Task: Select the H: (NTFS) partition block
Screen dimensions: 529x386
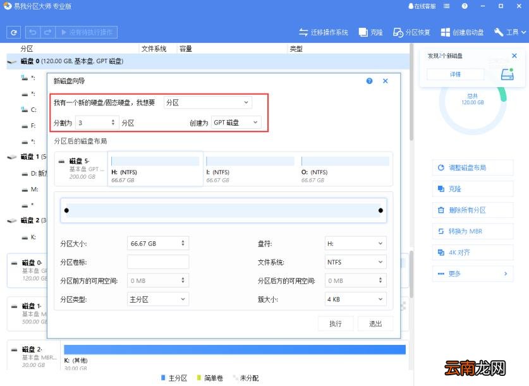Action: tap(155, 169)
